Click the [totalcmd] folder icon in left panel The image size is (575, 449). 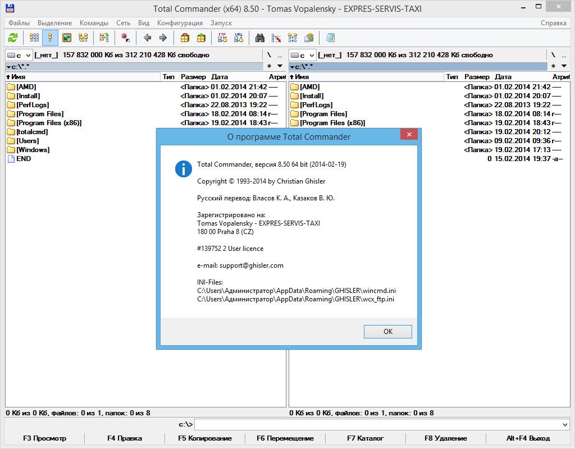click(11, 132)
